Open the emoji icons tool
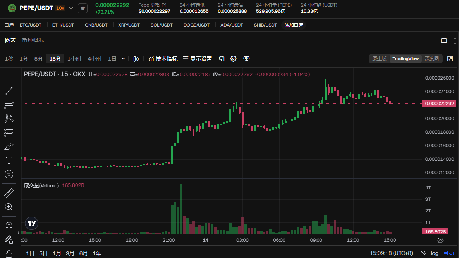 (x=9, y=174)
